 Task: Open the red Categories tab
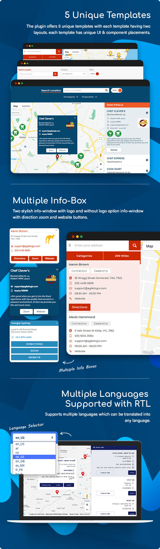coord(84,256)
